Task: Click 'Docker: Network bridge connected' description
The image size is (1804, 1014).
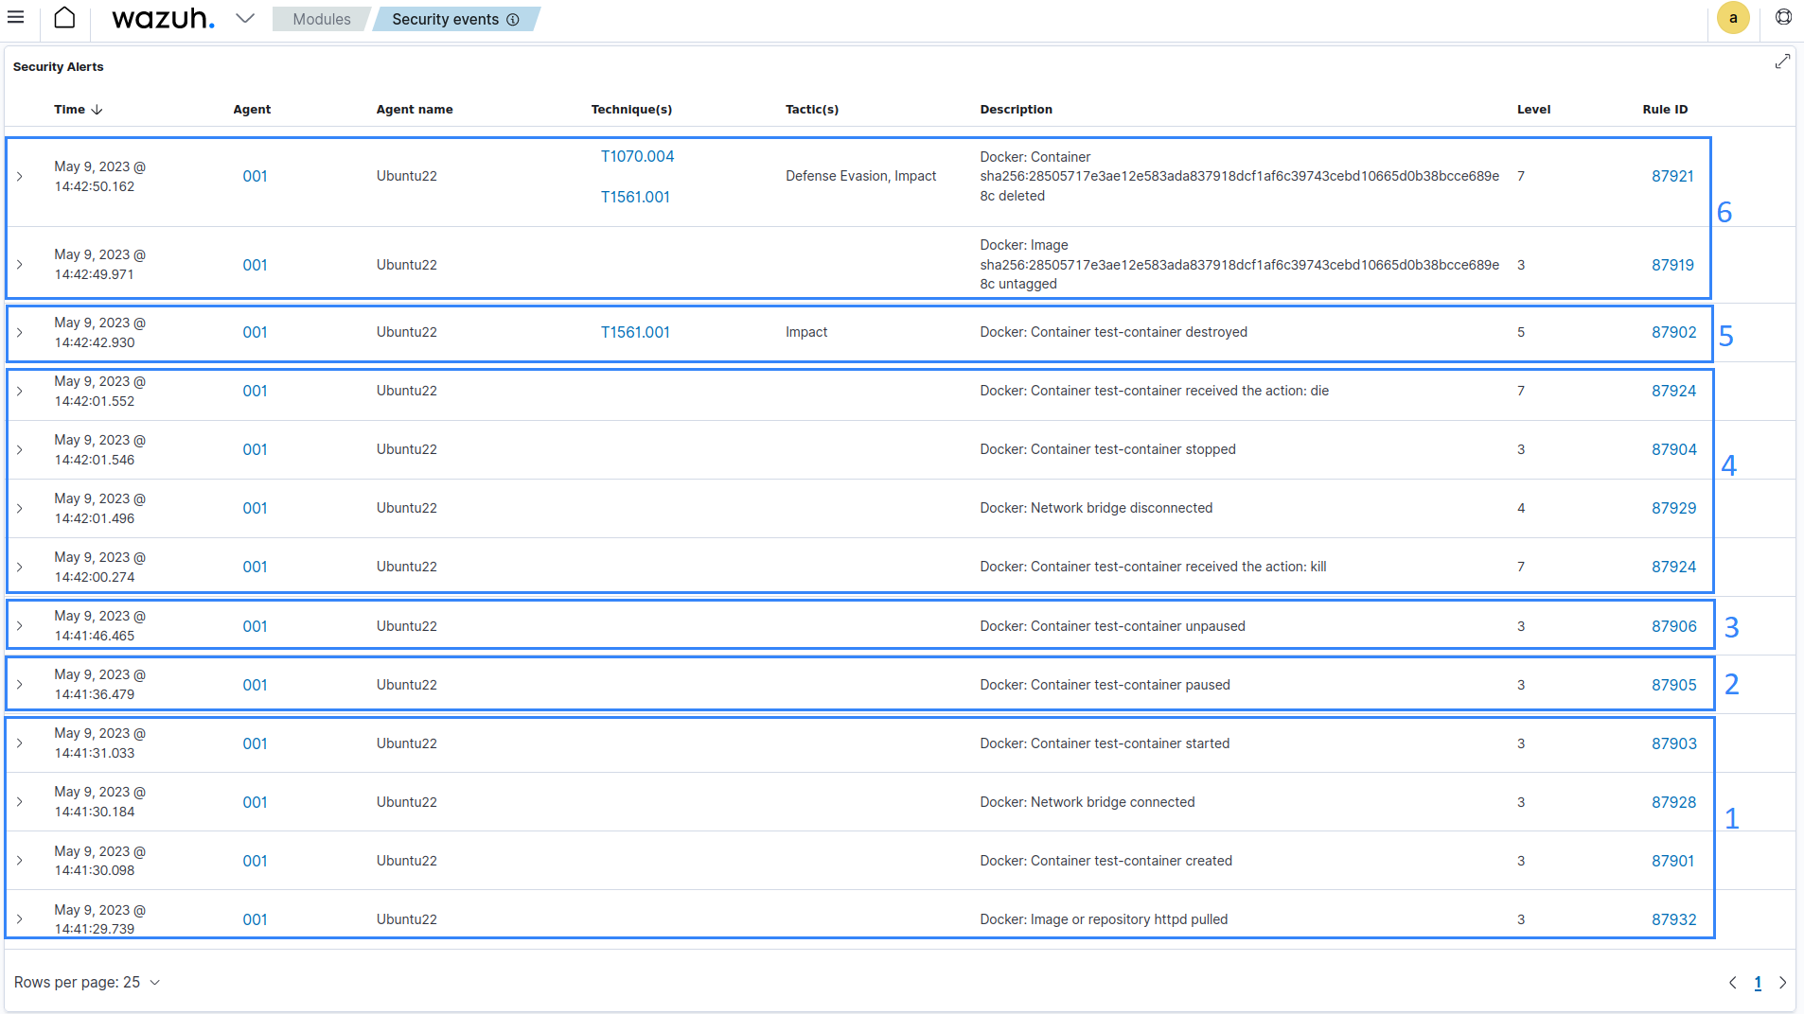Action: (x=1087, y=802)
